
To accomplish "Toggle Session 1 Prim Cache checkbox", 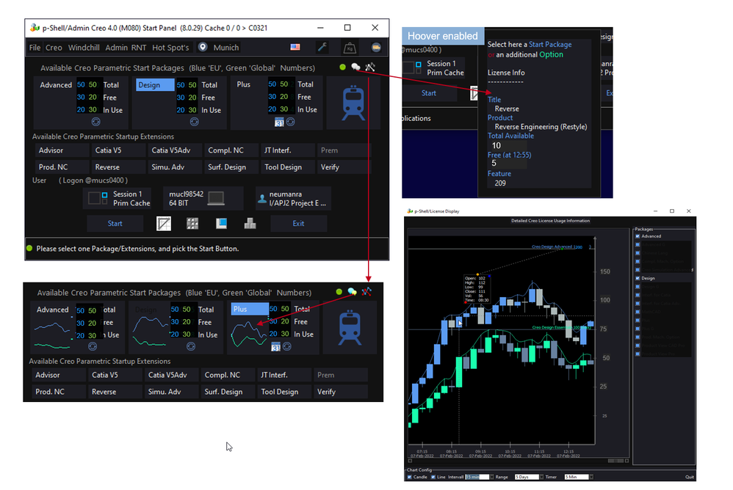I will pyautogui.click(x=105, y=194).
